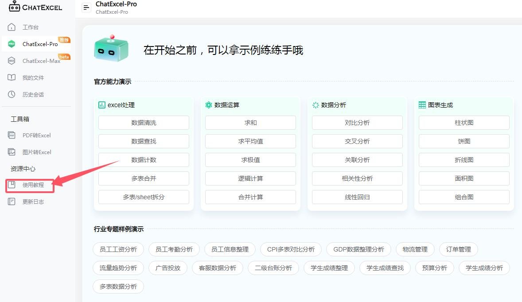Image resolution: width=522 pixels, height=302 pixels.
Task: Click the 我的文件 book icon
Action: 12,77
